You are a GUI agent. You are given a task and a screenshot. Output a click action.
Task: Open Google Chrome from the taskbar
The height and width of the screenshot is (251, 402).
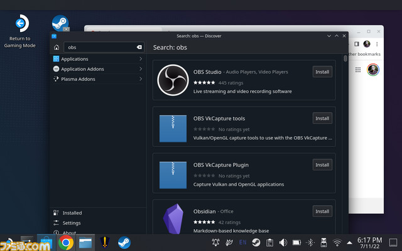(65, 243)
